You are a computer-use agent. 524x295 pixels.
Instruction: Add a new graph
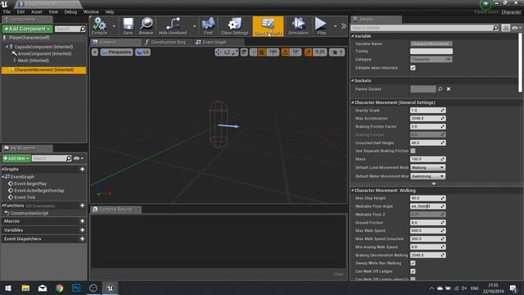pos(82,170)
